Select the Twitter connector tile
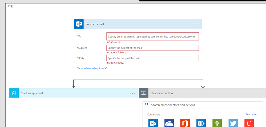Screen dimensions: 266x127 click(x=233, y=123)
